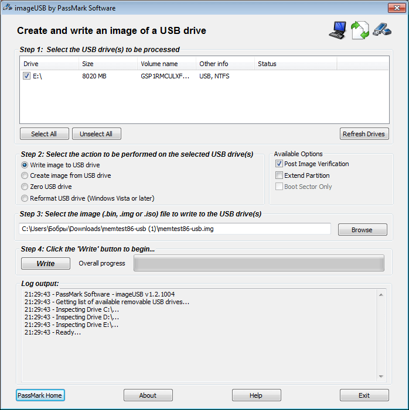Click the imageUSB title bar app icon
The image size is (409, 410).
[8, 8]
